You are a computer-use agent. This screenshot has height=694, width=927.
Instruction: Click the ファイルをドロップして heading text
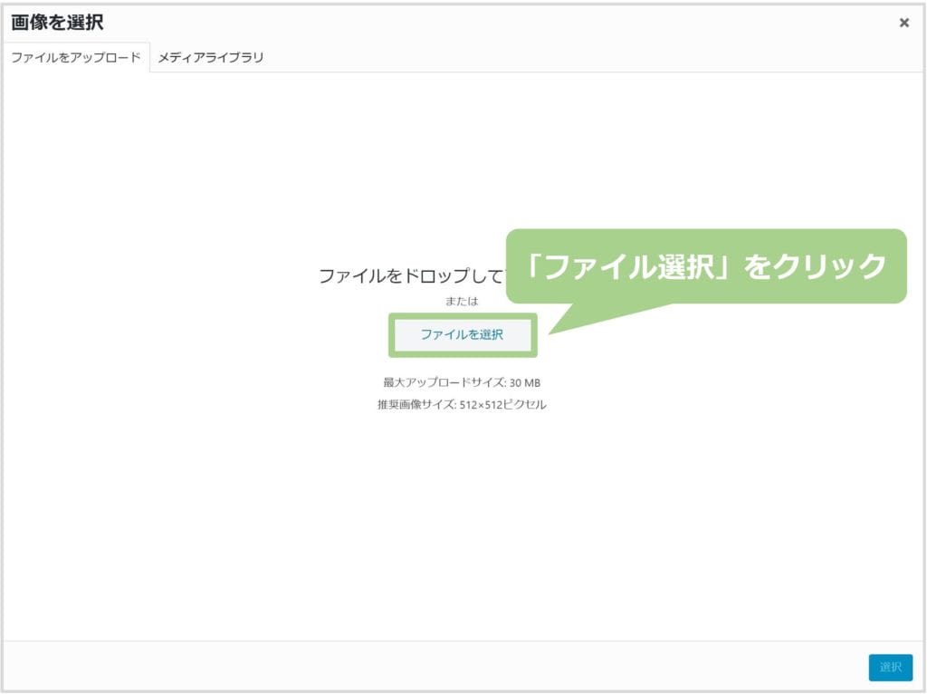[x=409, y=276]
